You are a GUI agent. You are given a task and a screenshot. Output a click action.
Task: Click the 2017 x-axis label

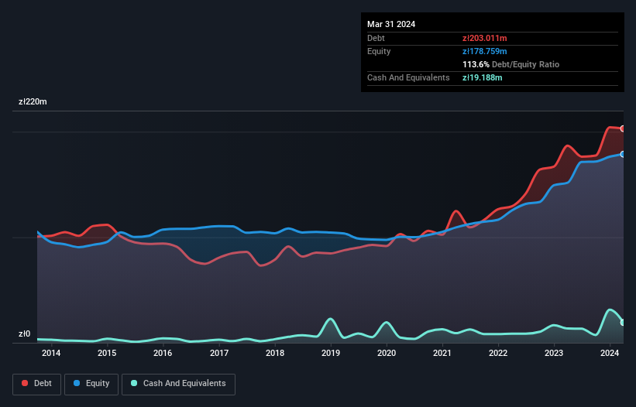pos(219,353)
